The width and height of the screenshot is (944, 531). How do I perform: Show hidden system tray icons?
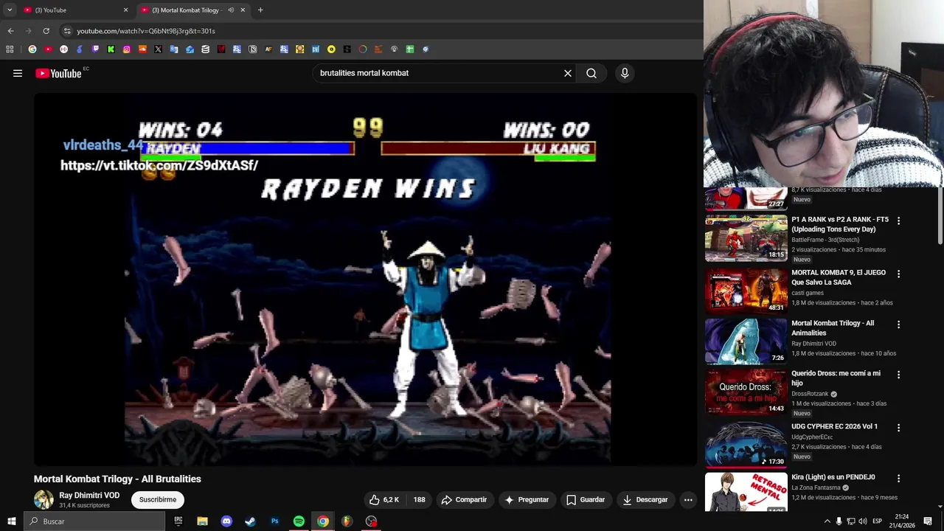pos(827,521)
